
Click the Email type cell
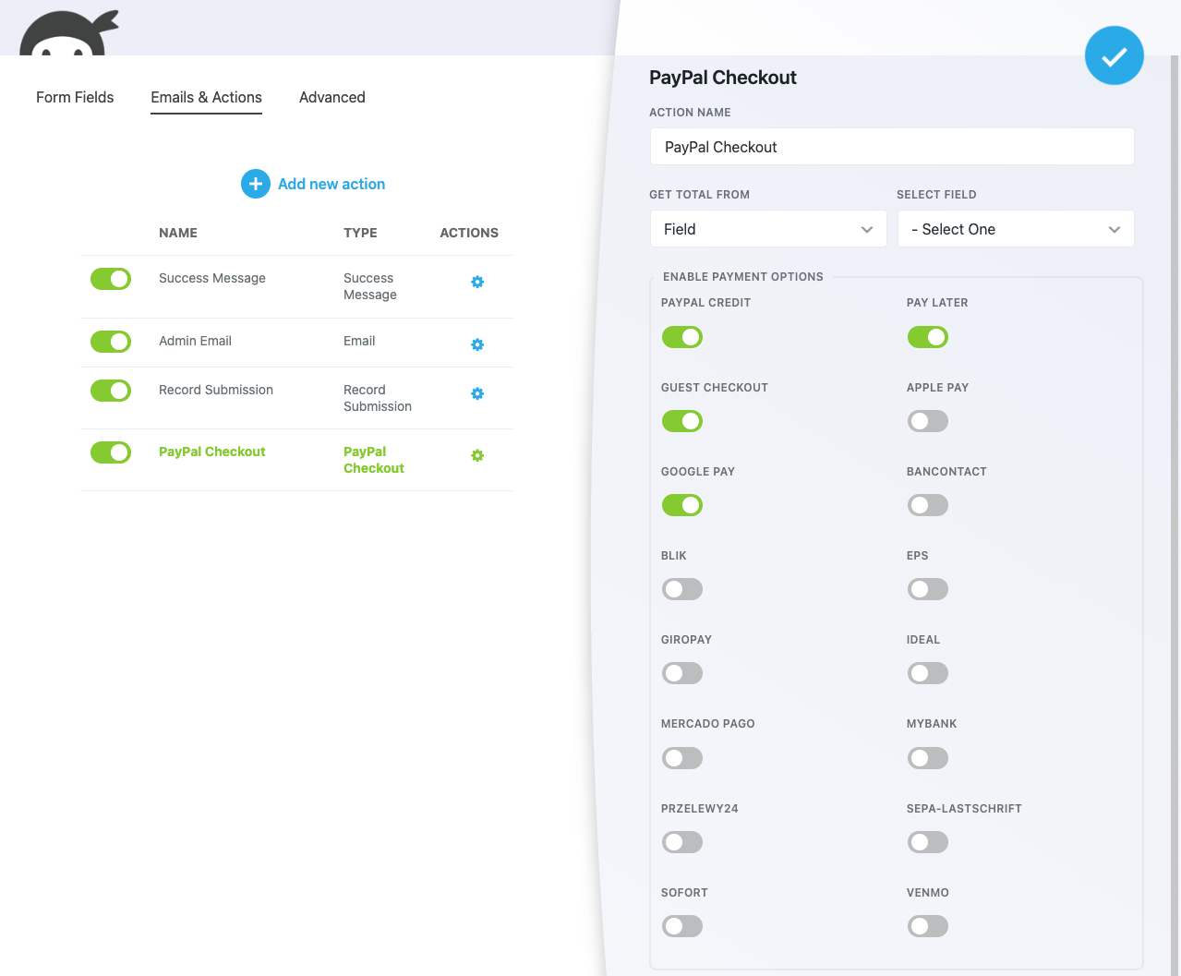(359, 341)
